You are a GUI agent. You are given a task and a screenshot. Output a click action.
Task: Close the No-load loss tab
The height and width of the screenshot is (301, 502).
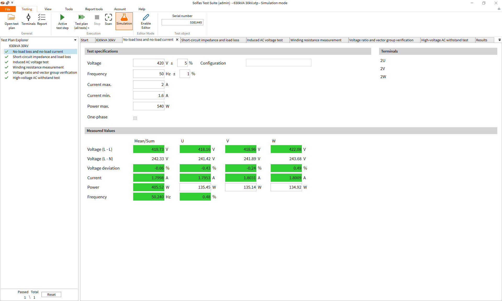click(177, 40)
